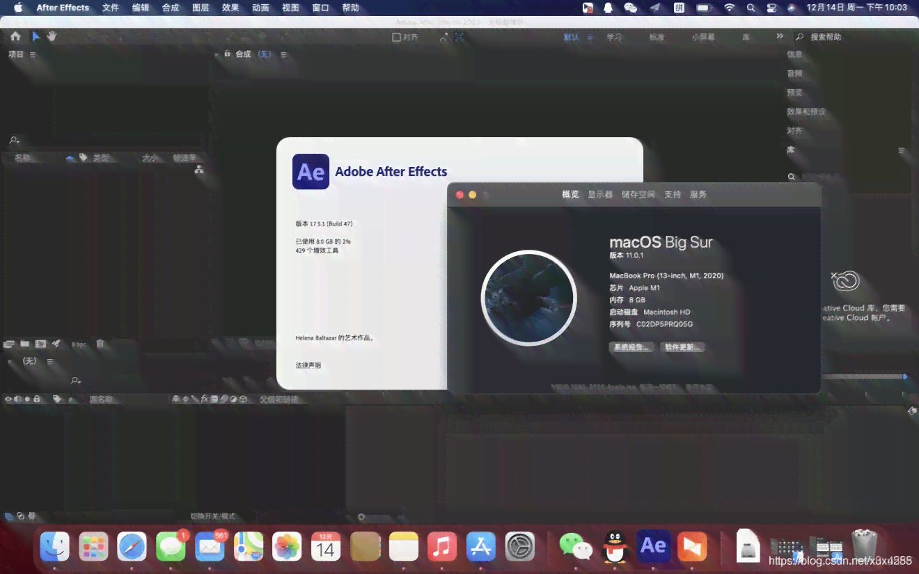Click the timeline label tag column icon
Viewport: 919px width, 574px height.
click(57, 399)
